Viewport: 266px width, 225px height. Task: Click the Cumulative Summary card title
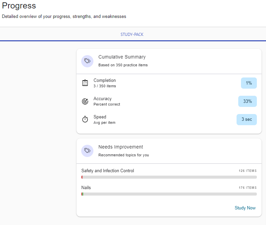(x=122, y=57)
